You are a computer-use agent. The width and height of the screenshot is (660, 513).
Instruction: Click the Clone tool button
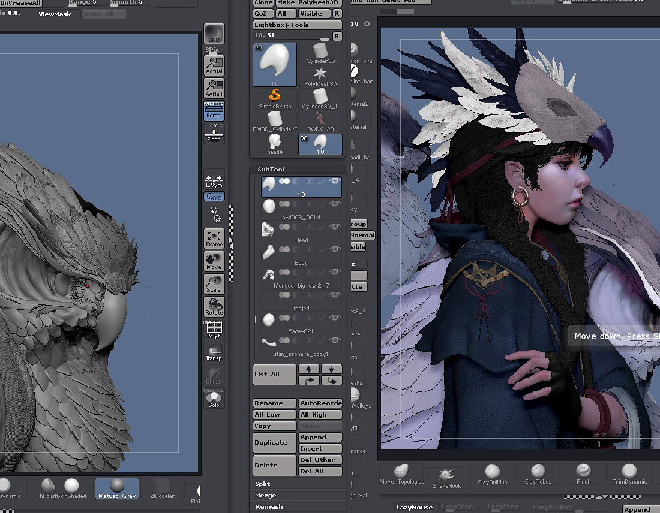(x=263, y=2)
